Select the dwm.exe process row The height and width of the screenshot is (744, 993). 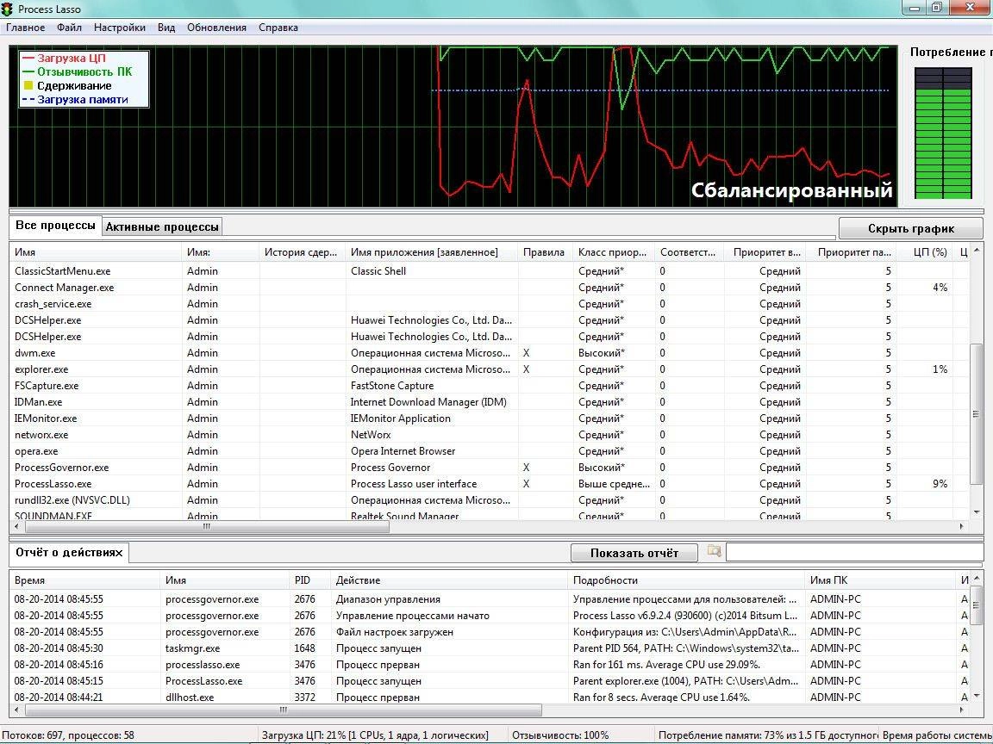(489, 353)
